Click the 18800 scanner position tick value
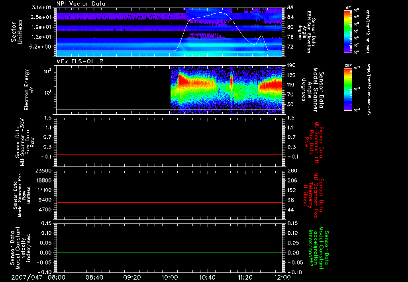 (x=43, y=180)
